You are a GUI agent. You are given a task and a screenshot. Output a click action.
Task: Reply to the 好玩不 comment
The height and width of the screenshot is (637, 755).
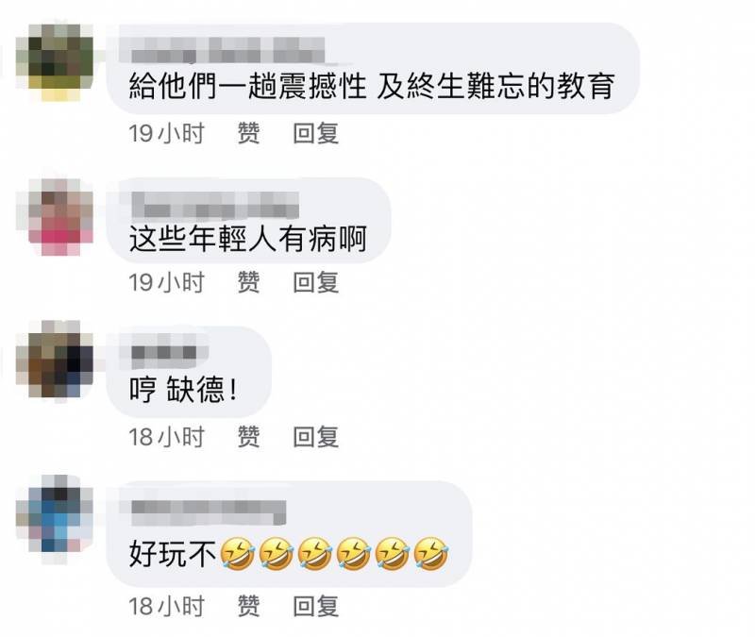[316, 606]
